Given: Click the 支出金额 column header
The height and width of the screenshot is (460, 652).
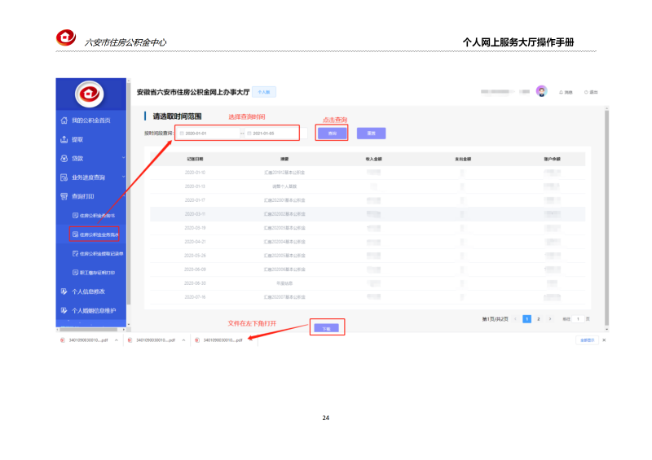Looking at the screenshot, I should [463, 159].
